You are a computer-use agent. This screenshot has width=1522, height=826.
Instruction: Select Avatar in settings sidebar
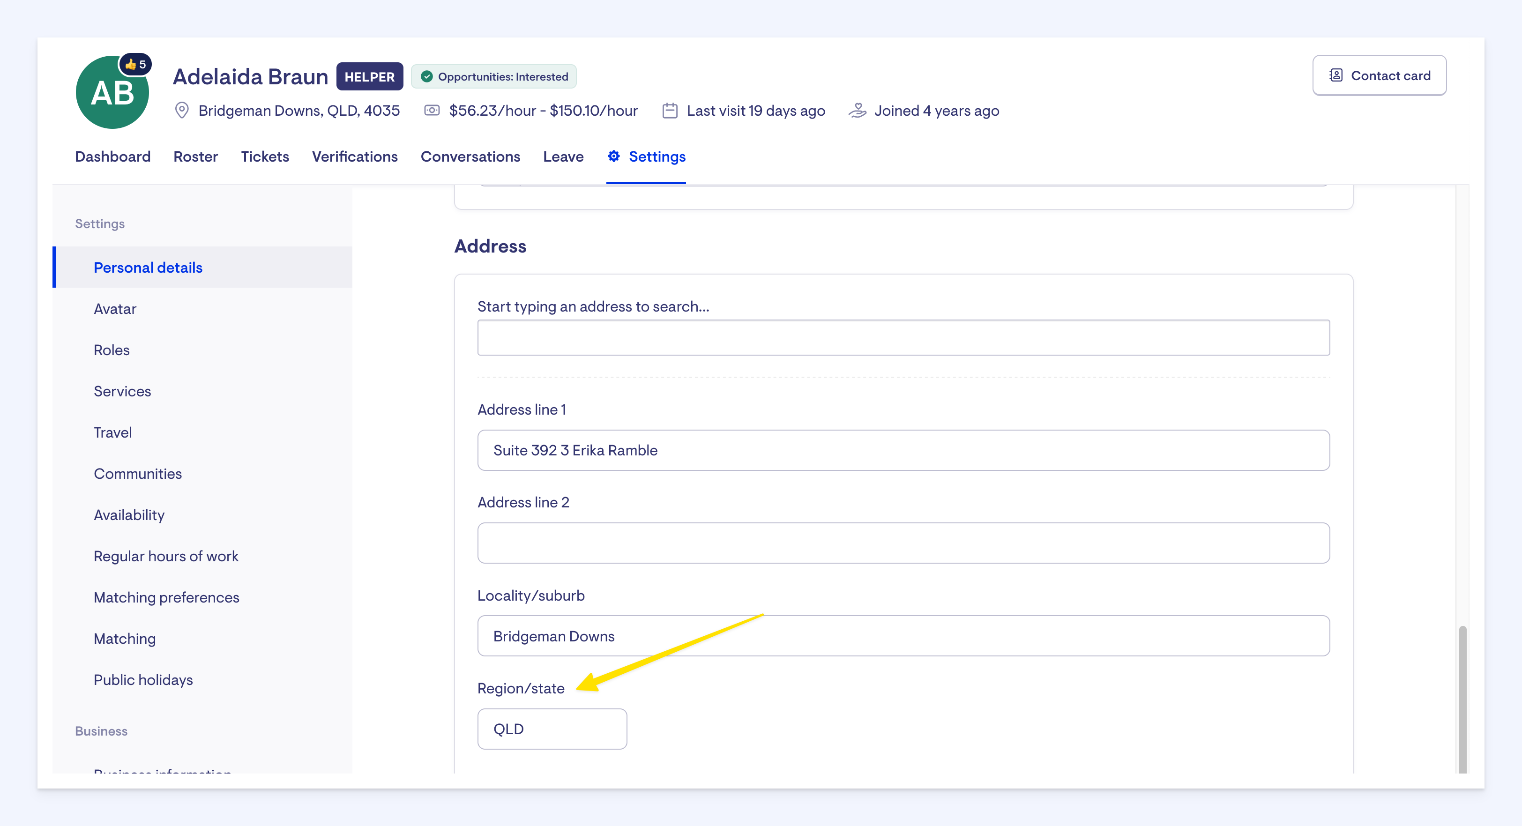pos(115,309)
